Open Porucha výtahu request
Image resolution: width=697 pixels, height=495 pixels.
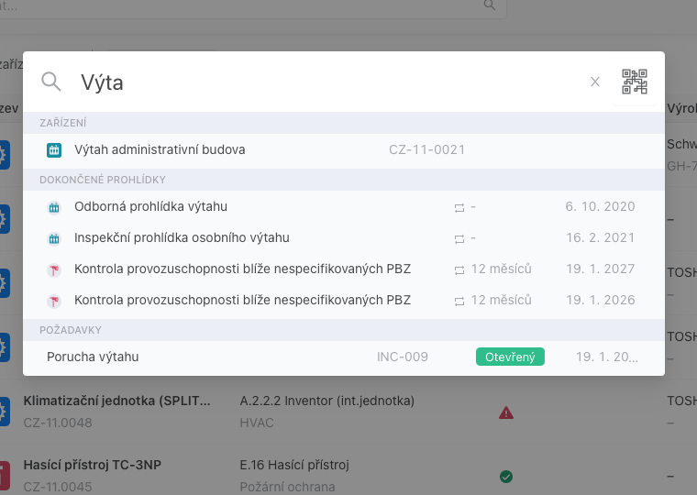pyautogui.click(x=93, y=357)
